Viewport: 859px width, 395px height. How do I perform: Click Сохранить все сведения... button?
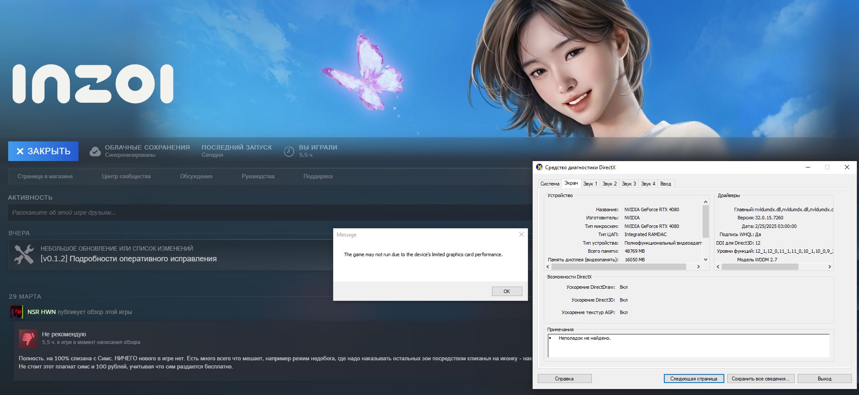(761, 379)
